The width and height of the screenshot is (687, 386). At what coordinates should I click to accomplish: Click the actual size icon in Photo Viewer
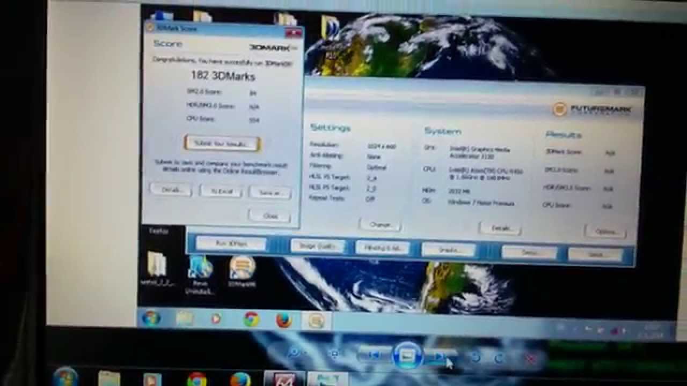pos(335,353)
